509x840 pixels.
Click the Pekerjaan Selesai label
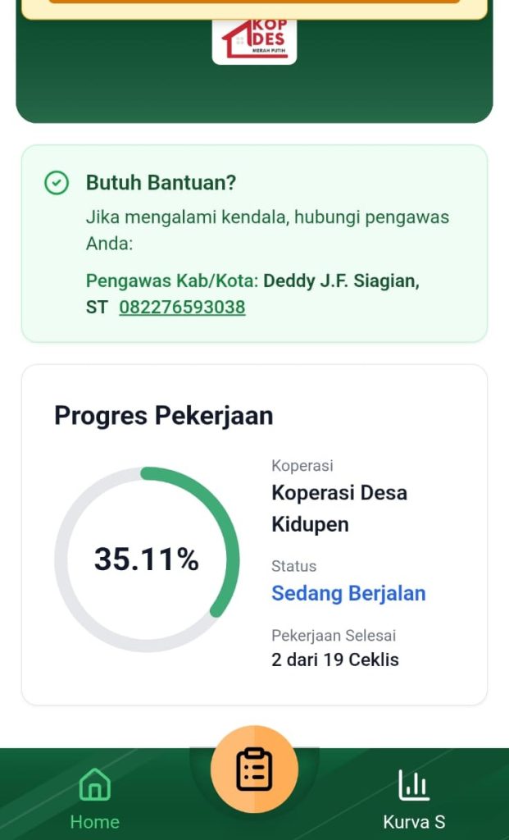point(334,636)
